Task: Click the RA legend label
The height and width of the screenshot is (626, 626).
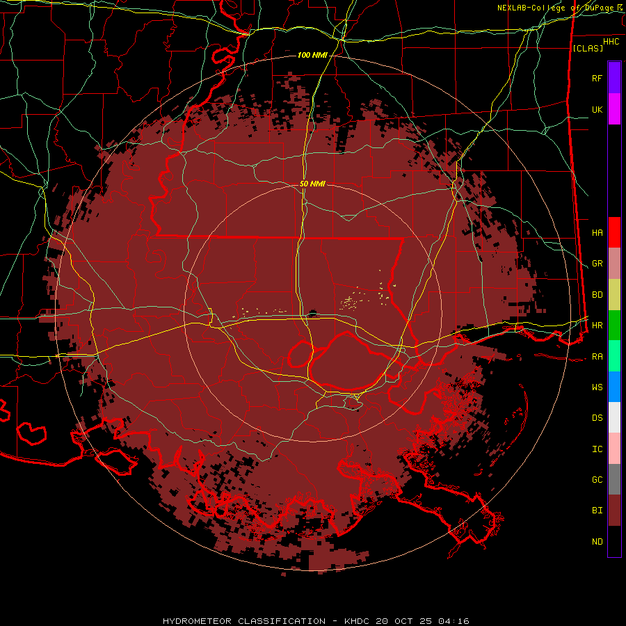Action: pyautogui.click(x=597, y=357)
